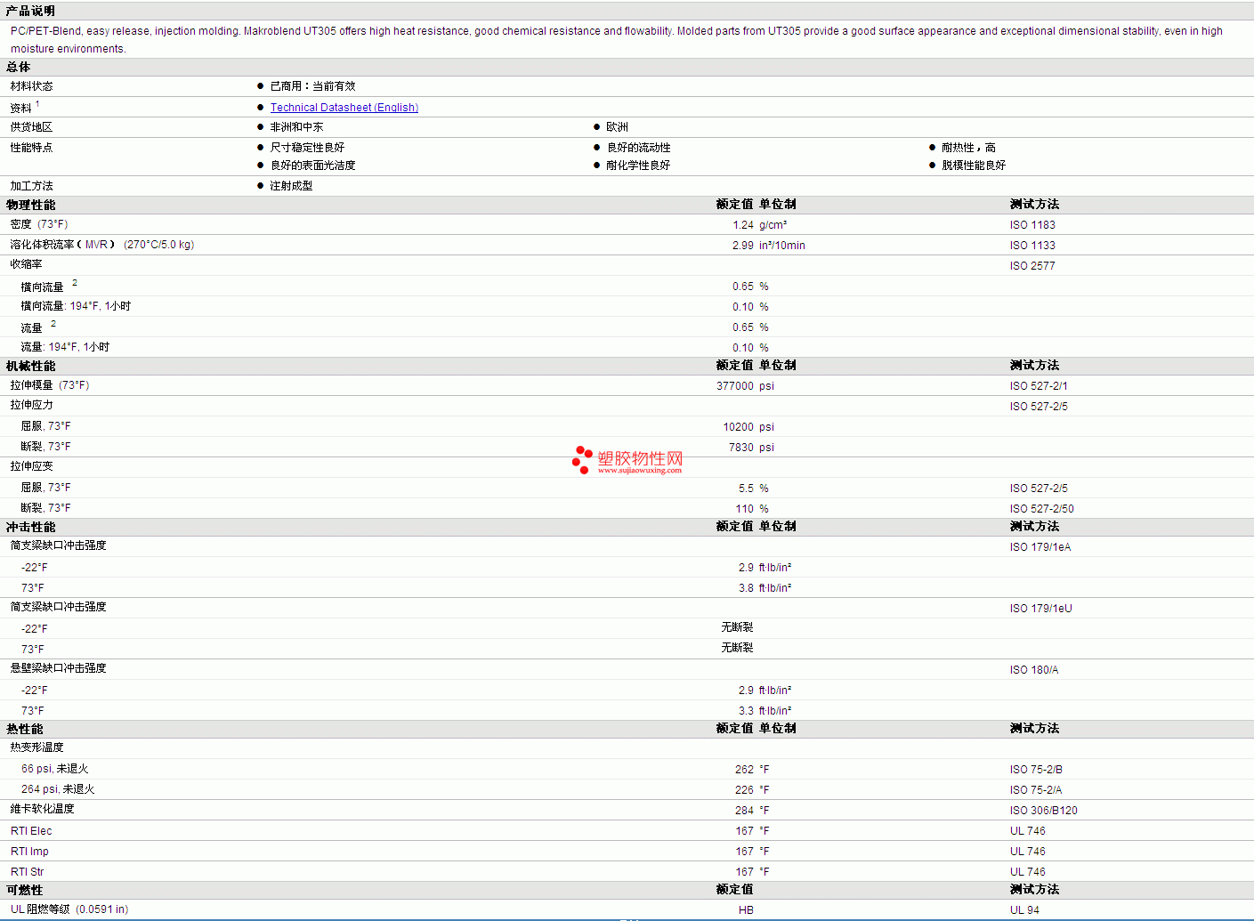Select the heat deflection value 262
The width and height of the screenshot is (1254, 921).
(x=744, y=770)
